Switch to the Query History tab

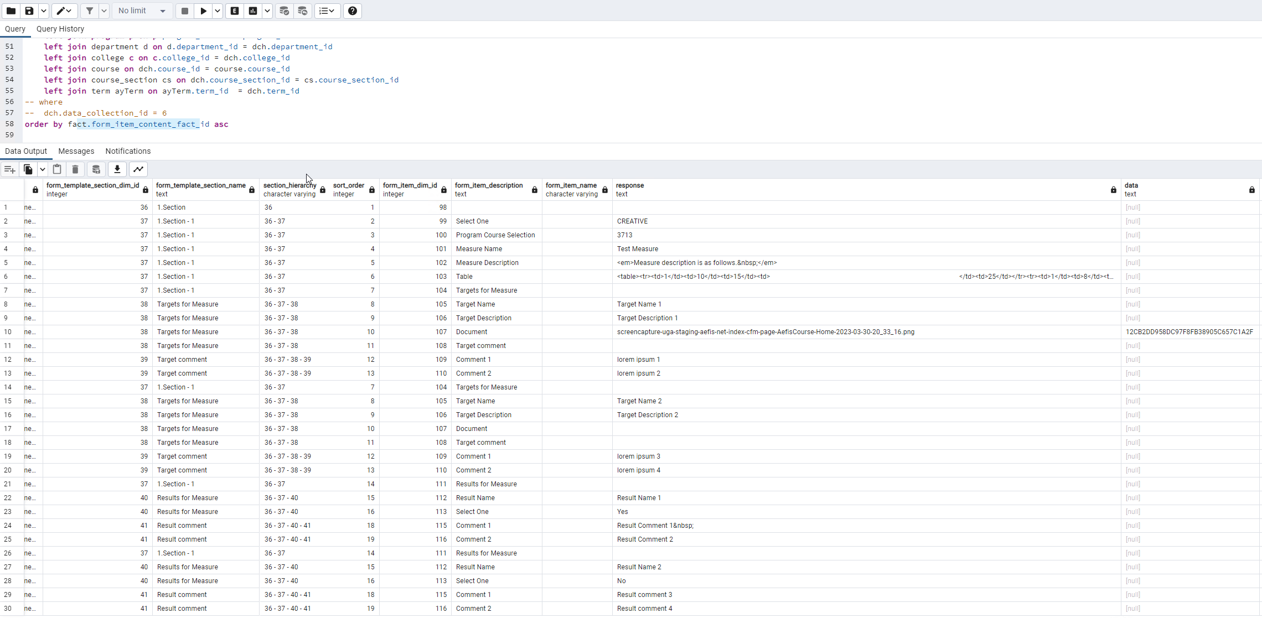(x=60, y=29)
